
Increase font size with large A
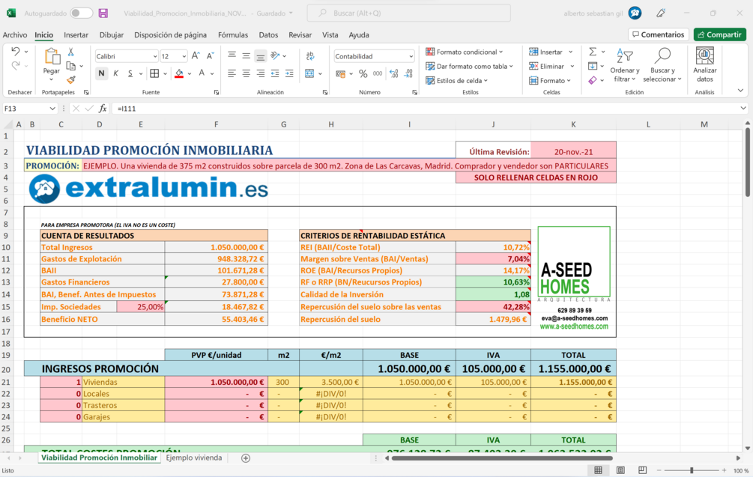(196, 56)
